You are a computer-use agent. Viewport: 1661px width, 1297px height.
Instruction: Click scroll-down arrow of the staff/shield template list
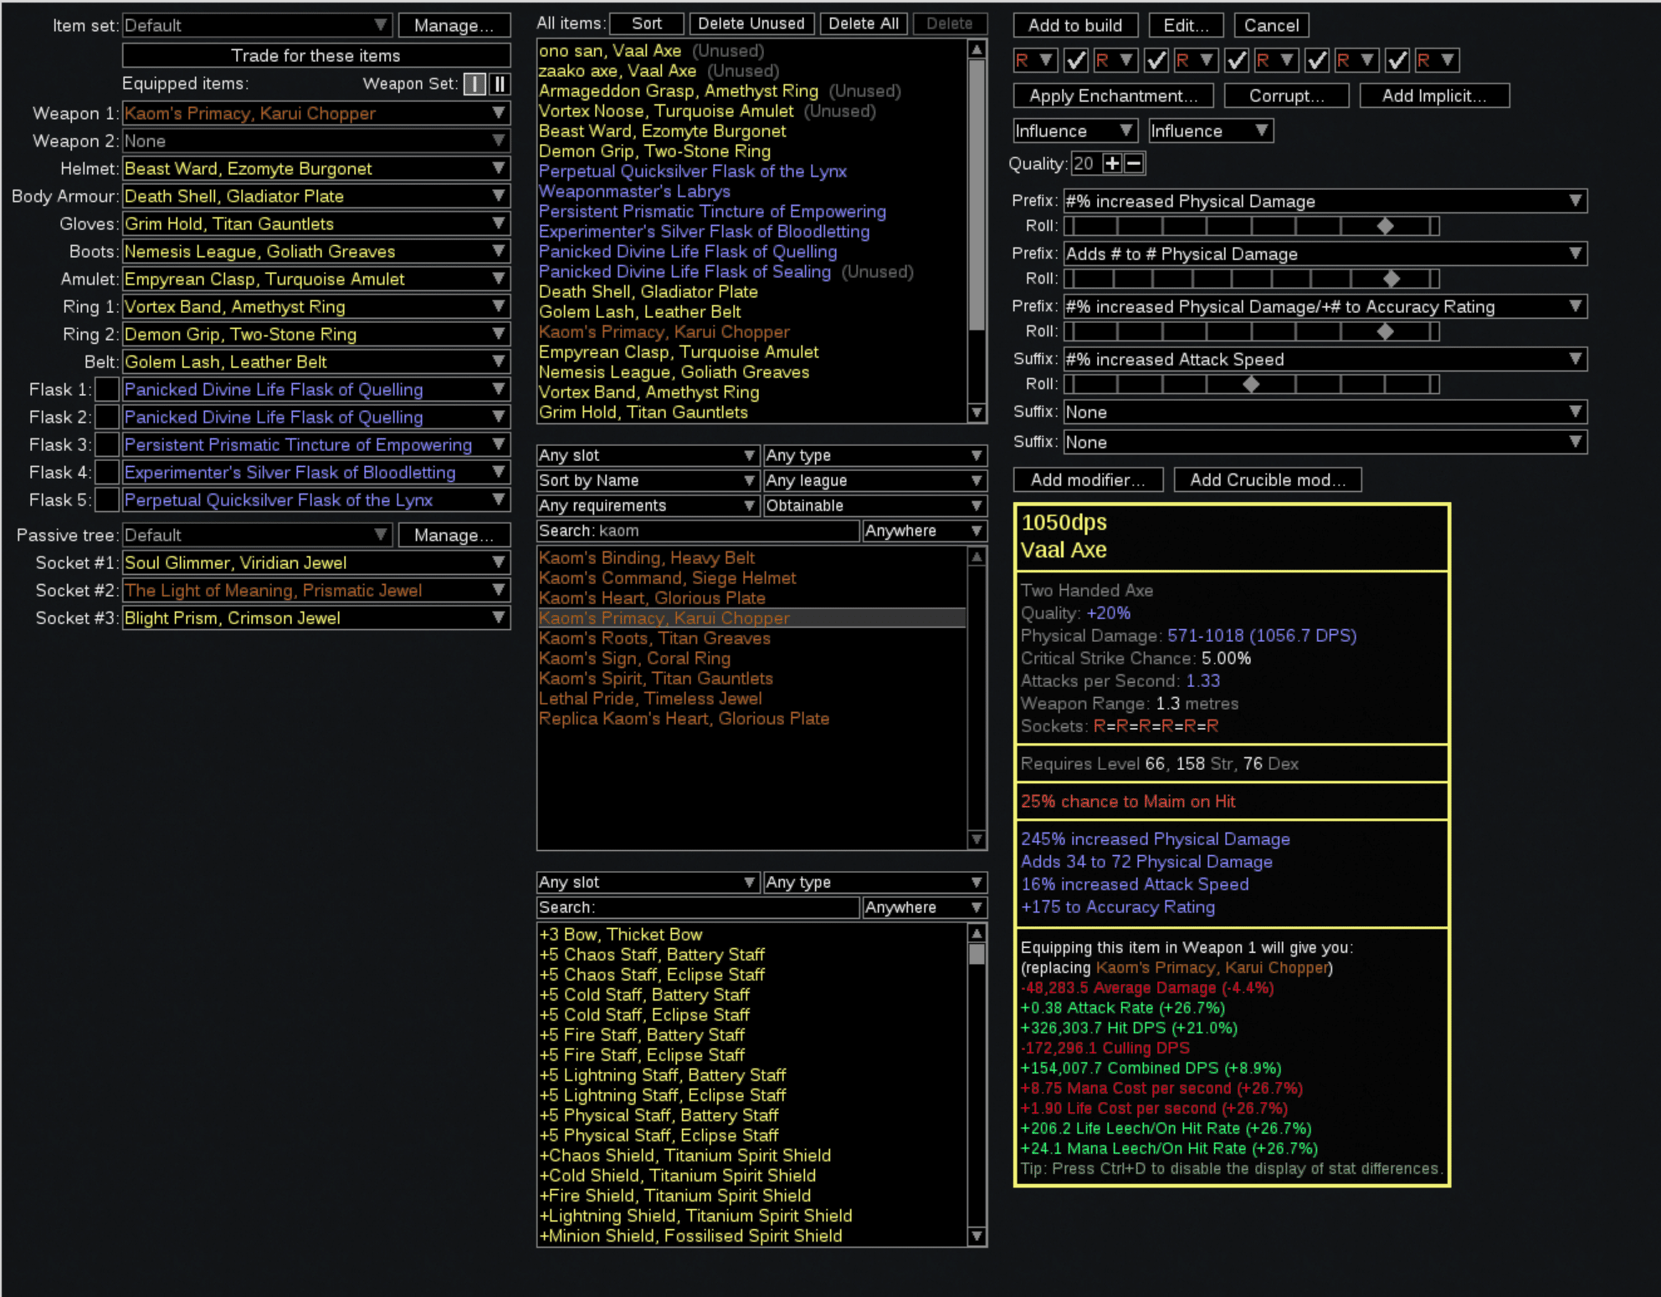pos(977,1236)
